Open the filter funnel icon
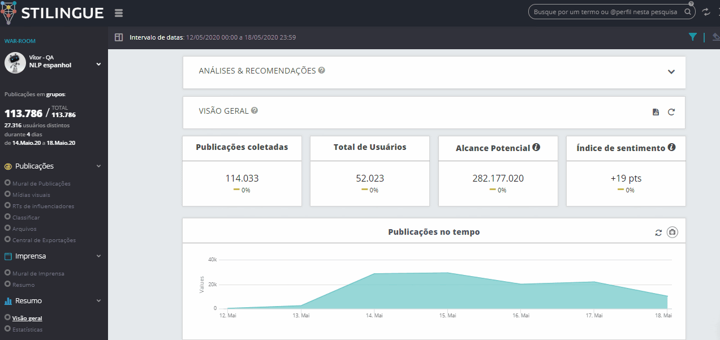The image size is (720, 340). (x=692, y=37)
